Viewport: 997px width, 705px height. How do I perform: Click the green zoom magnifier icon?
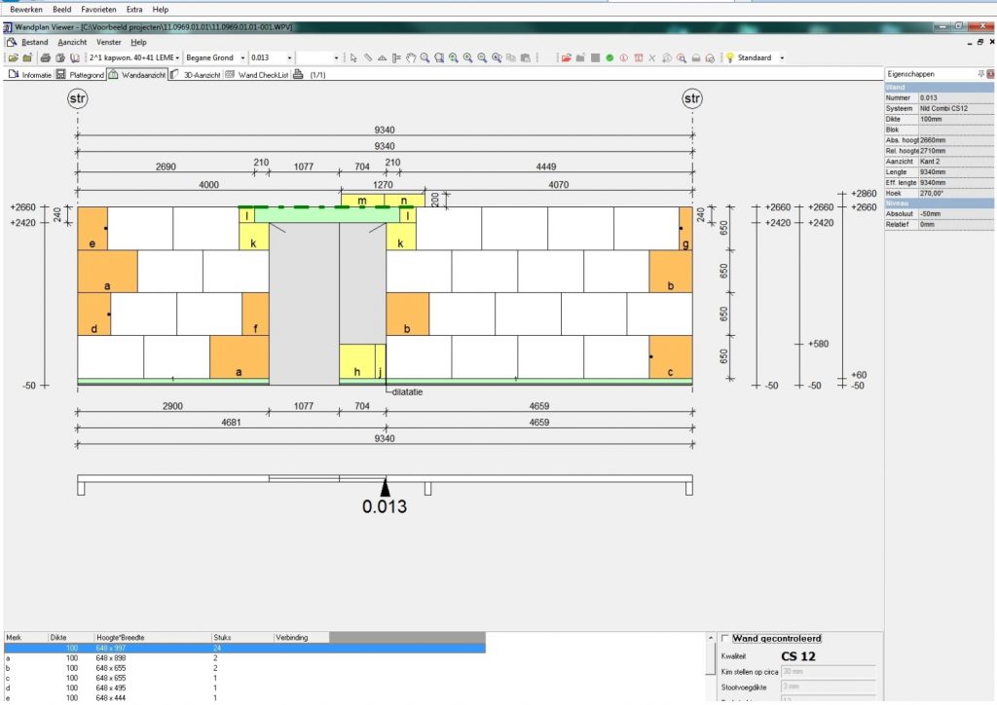point(454,57)
